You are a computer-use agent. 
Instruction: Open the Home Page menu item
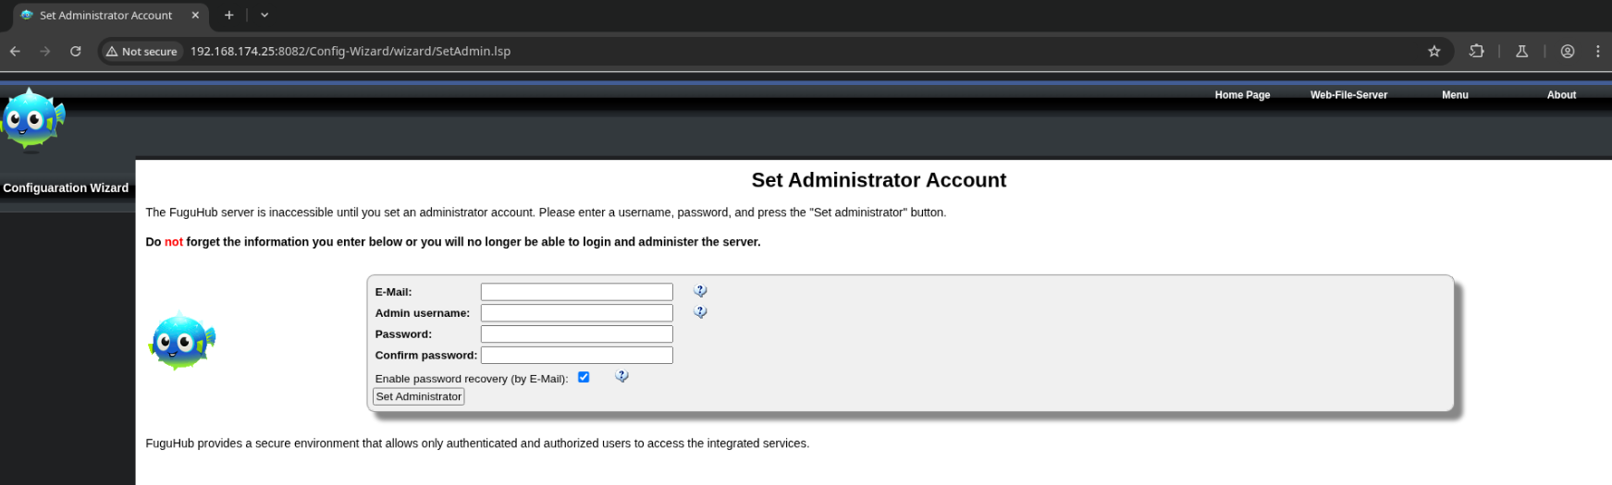pyautogui.click(x=1242, y=95)
